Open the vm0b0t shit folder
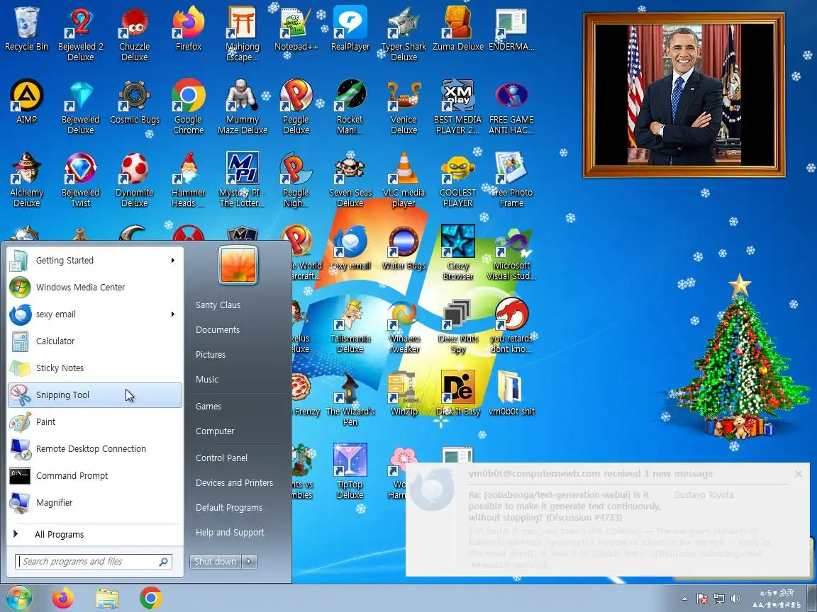This screenshot has height=612, width=817. (511, 393)
